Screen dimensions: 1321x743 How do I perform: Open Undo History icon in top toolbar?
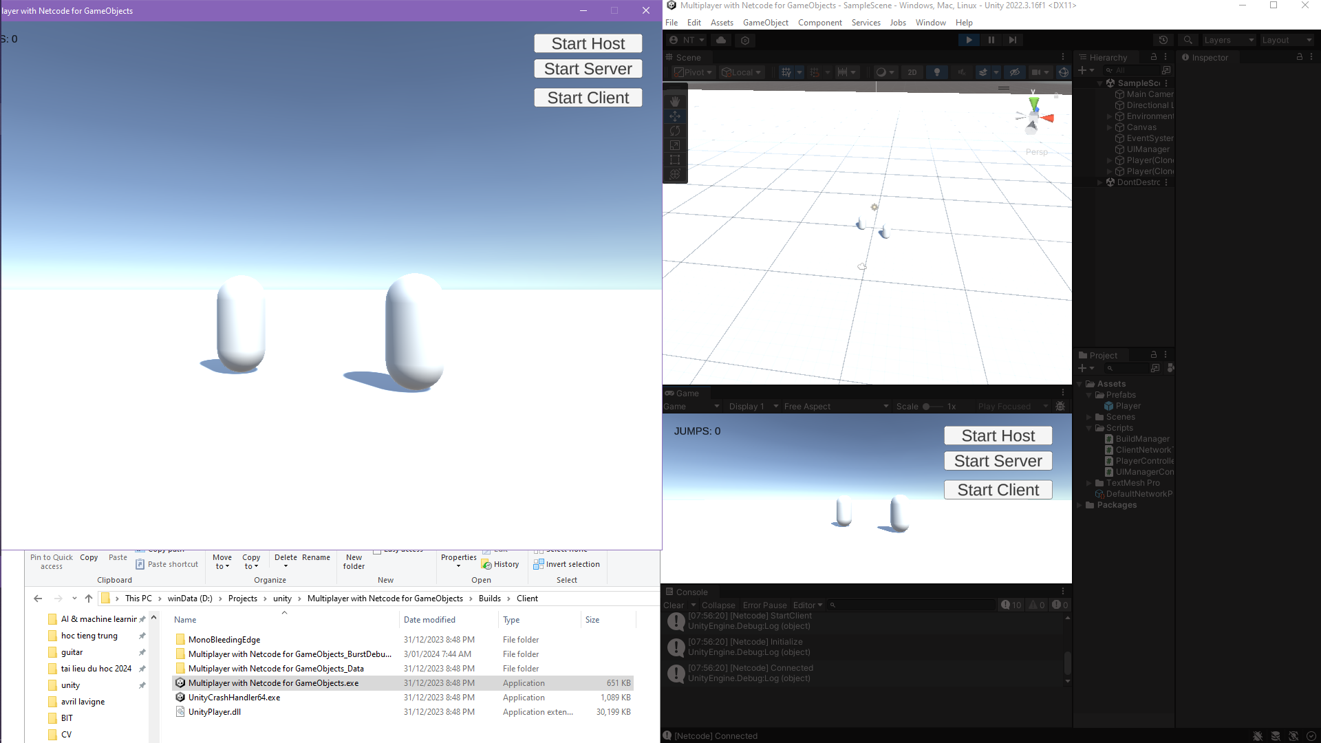pyautogui.click(x=1163, y=40)
